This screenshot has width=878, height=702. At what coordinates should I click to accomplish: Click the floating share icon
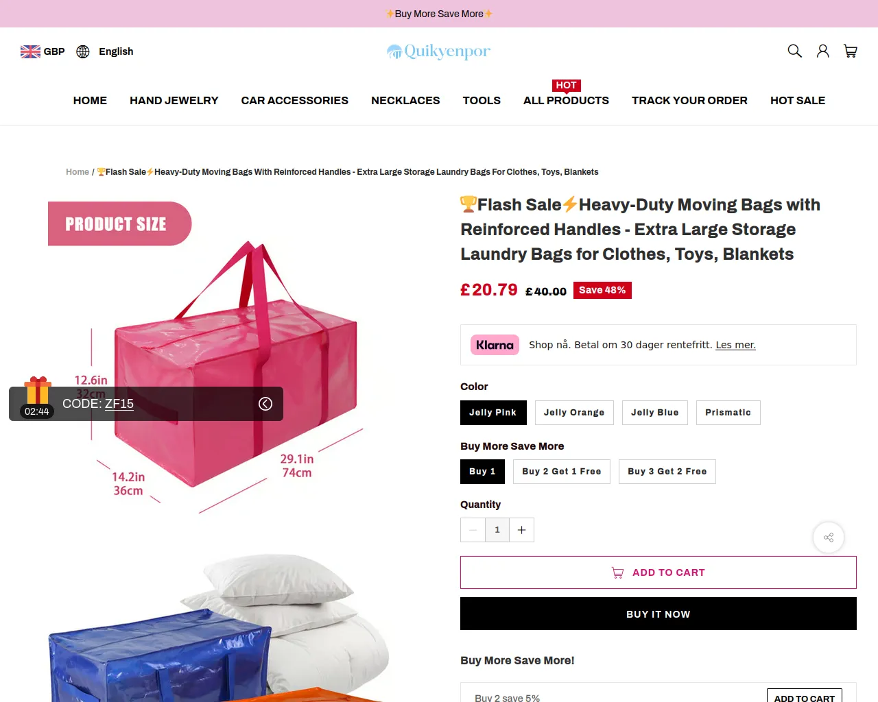[x=829, y=537]
